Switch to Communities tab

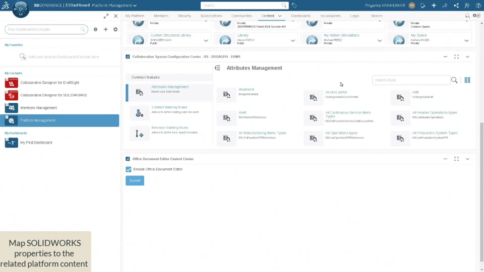click(x=241, y=16)
